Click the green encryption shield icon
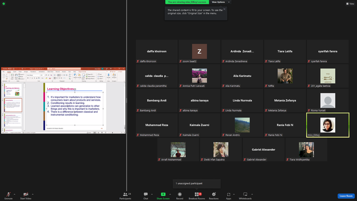 [x=4, y=4]
